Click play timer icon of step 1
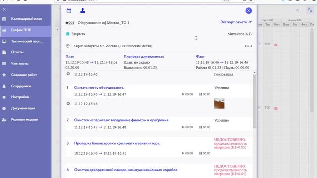Image resolution: width=317 pixels, height=178 pixels. [183, 94]
